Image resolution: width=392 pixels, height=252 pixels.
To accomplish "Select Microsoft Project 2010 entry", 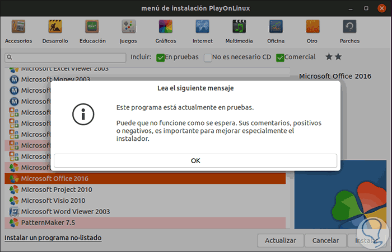I will [x=145, y=189].
